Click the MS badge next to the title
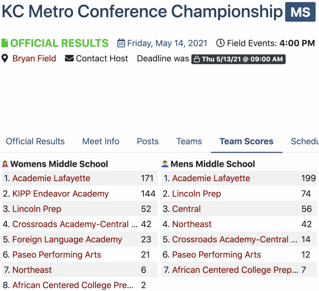 coord(300,12)
